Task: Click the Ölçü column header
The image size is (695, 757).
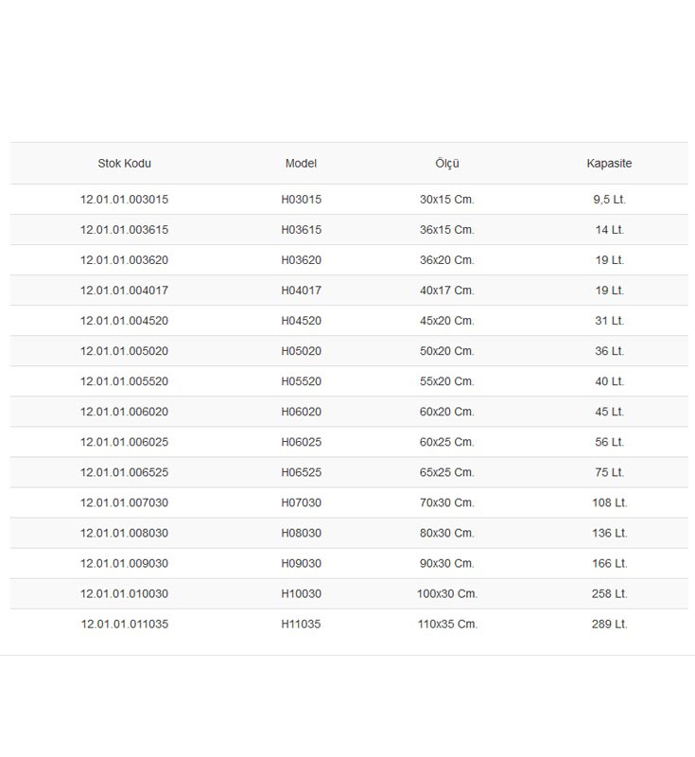Action: [x=447, y=163]
